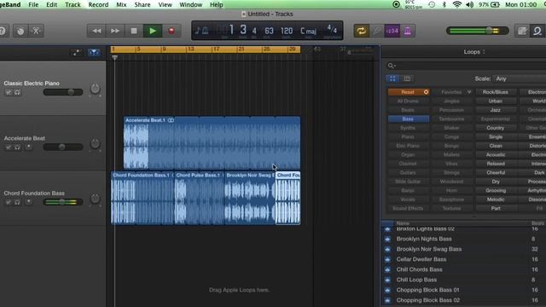Preview Brooklyn Nights Bass loop speaker icon
Viewport: 546px width, 307px height.
coord(387,239)
